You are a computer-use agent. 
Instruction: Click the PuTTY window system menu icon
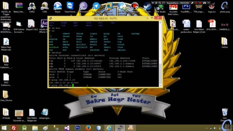pos(51,19)
